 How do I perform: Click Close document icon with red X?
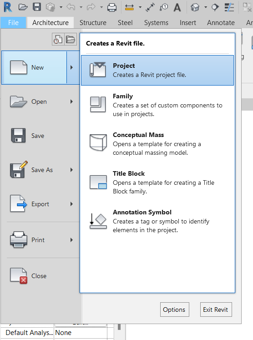[x=19, y=276]
